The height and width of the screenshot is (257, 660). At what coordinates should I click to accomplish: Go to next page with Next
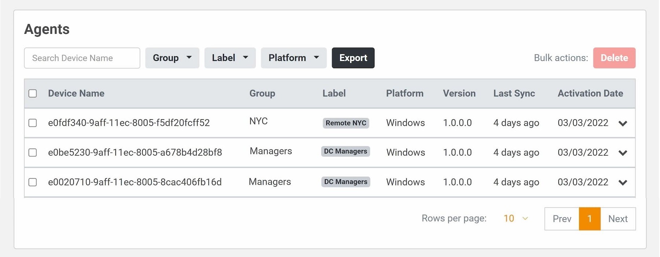[618, 219]
